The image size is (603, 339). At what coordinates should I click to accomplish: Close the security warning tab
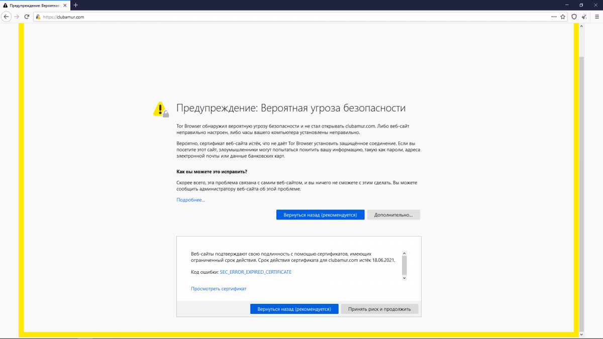click(x=66, y=5)
